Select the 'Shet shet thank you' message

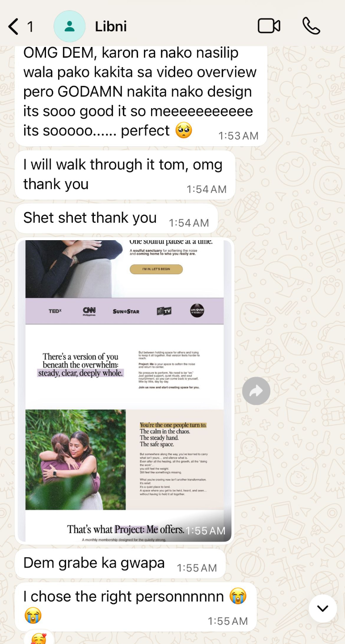pyautogui.click(x=116, y=218)
